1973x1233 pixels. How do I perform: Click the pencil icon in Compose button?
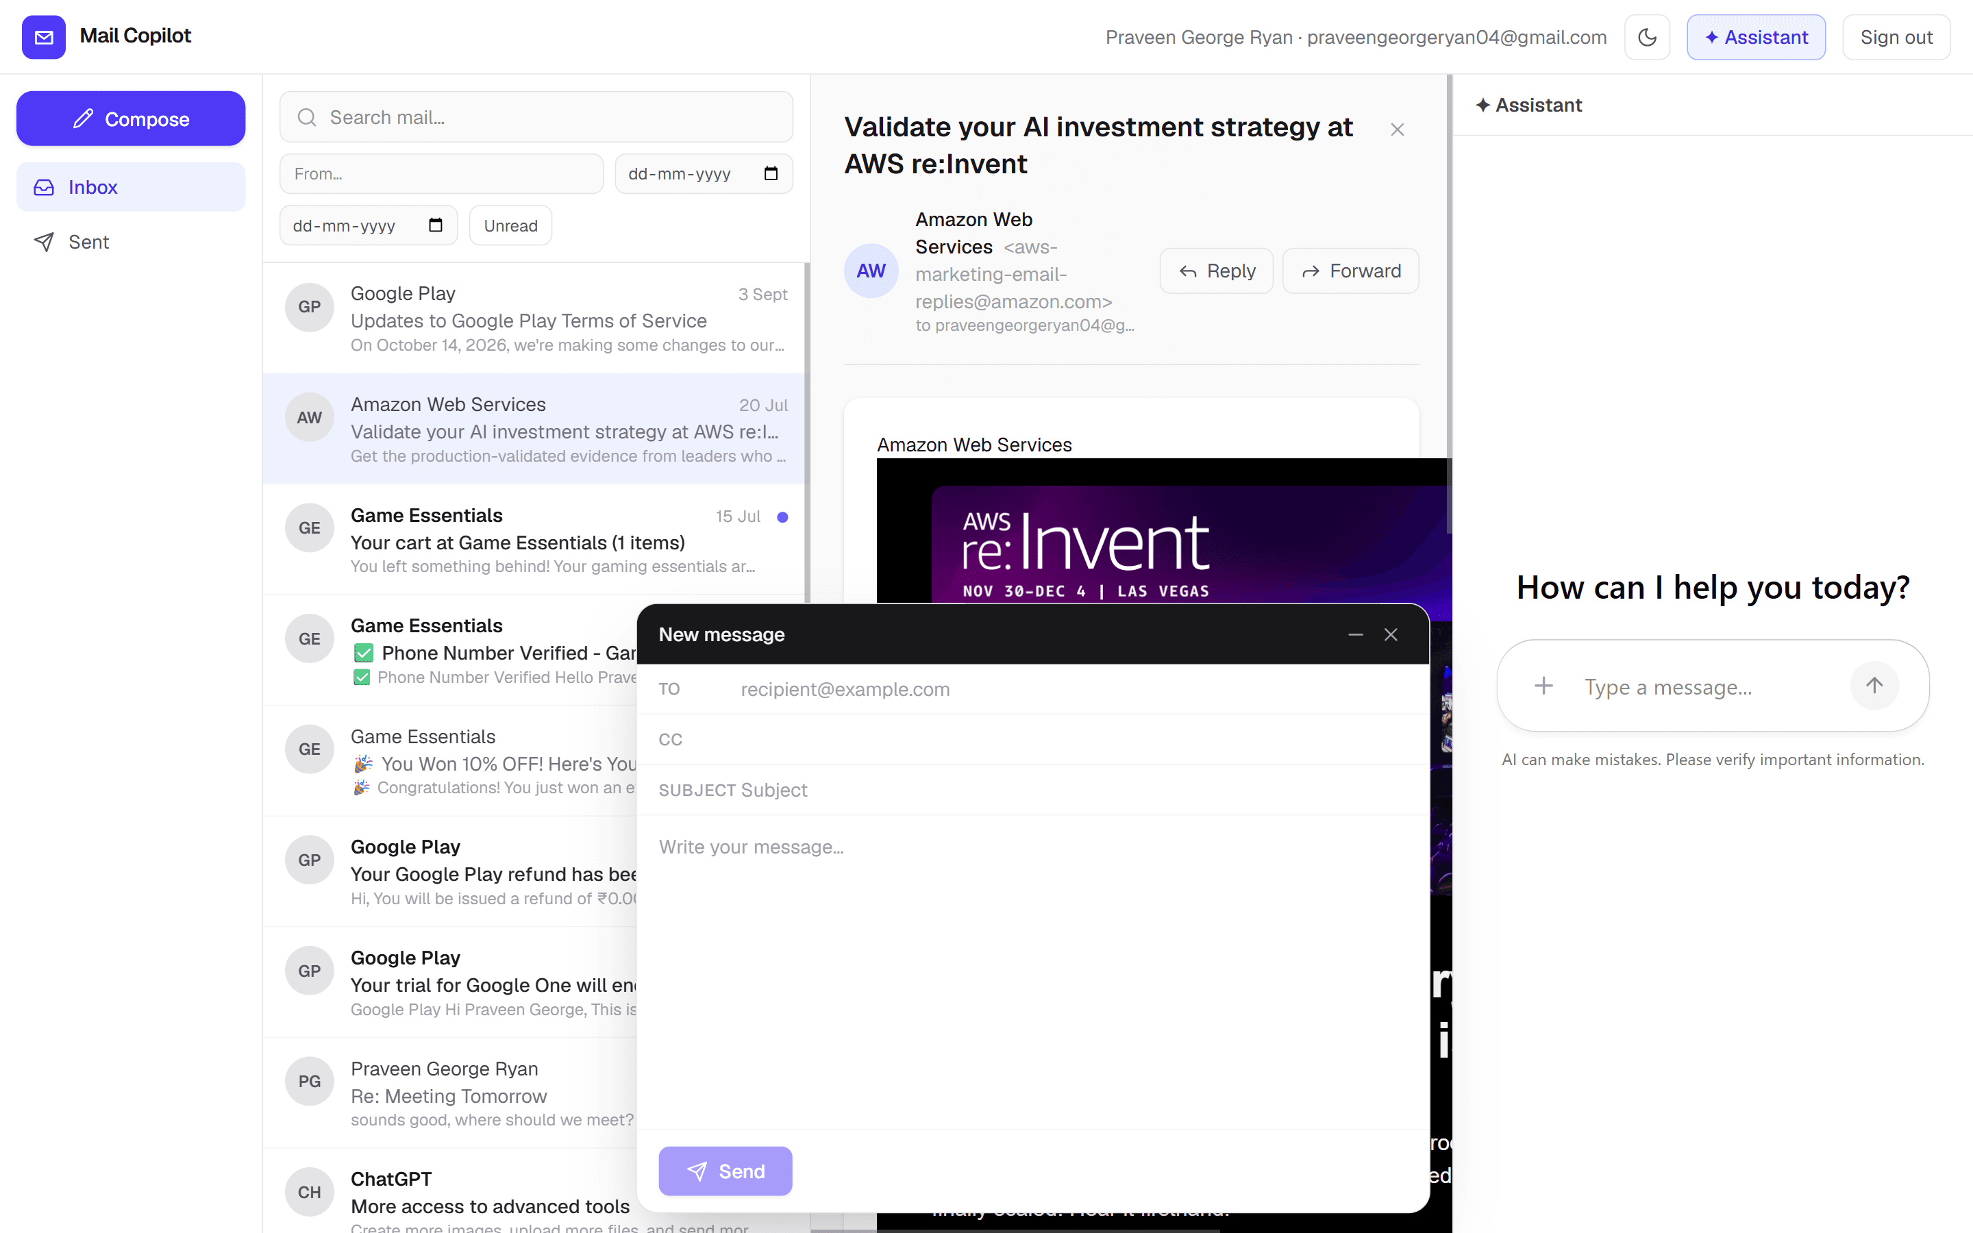tap(83, 119)
